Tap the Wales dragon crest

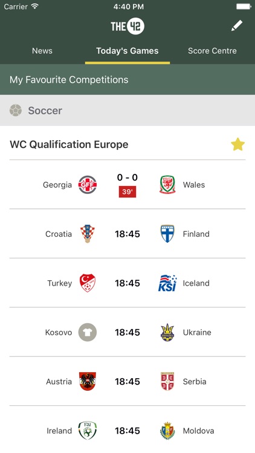(x=167, y=185)
